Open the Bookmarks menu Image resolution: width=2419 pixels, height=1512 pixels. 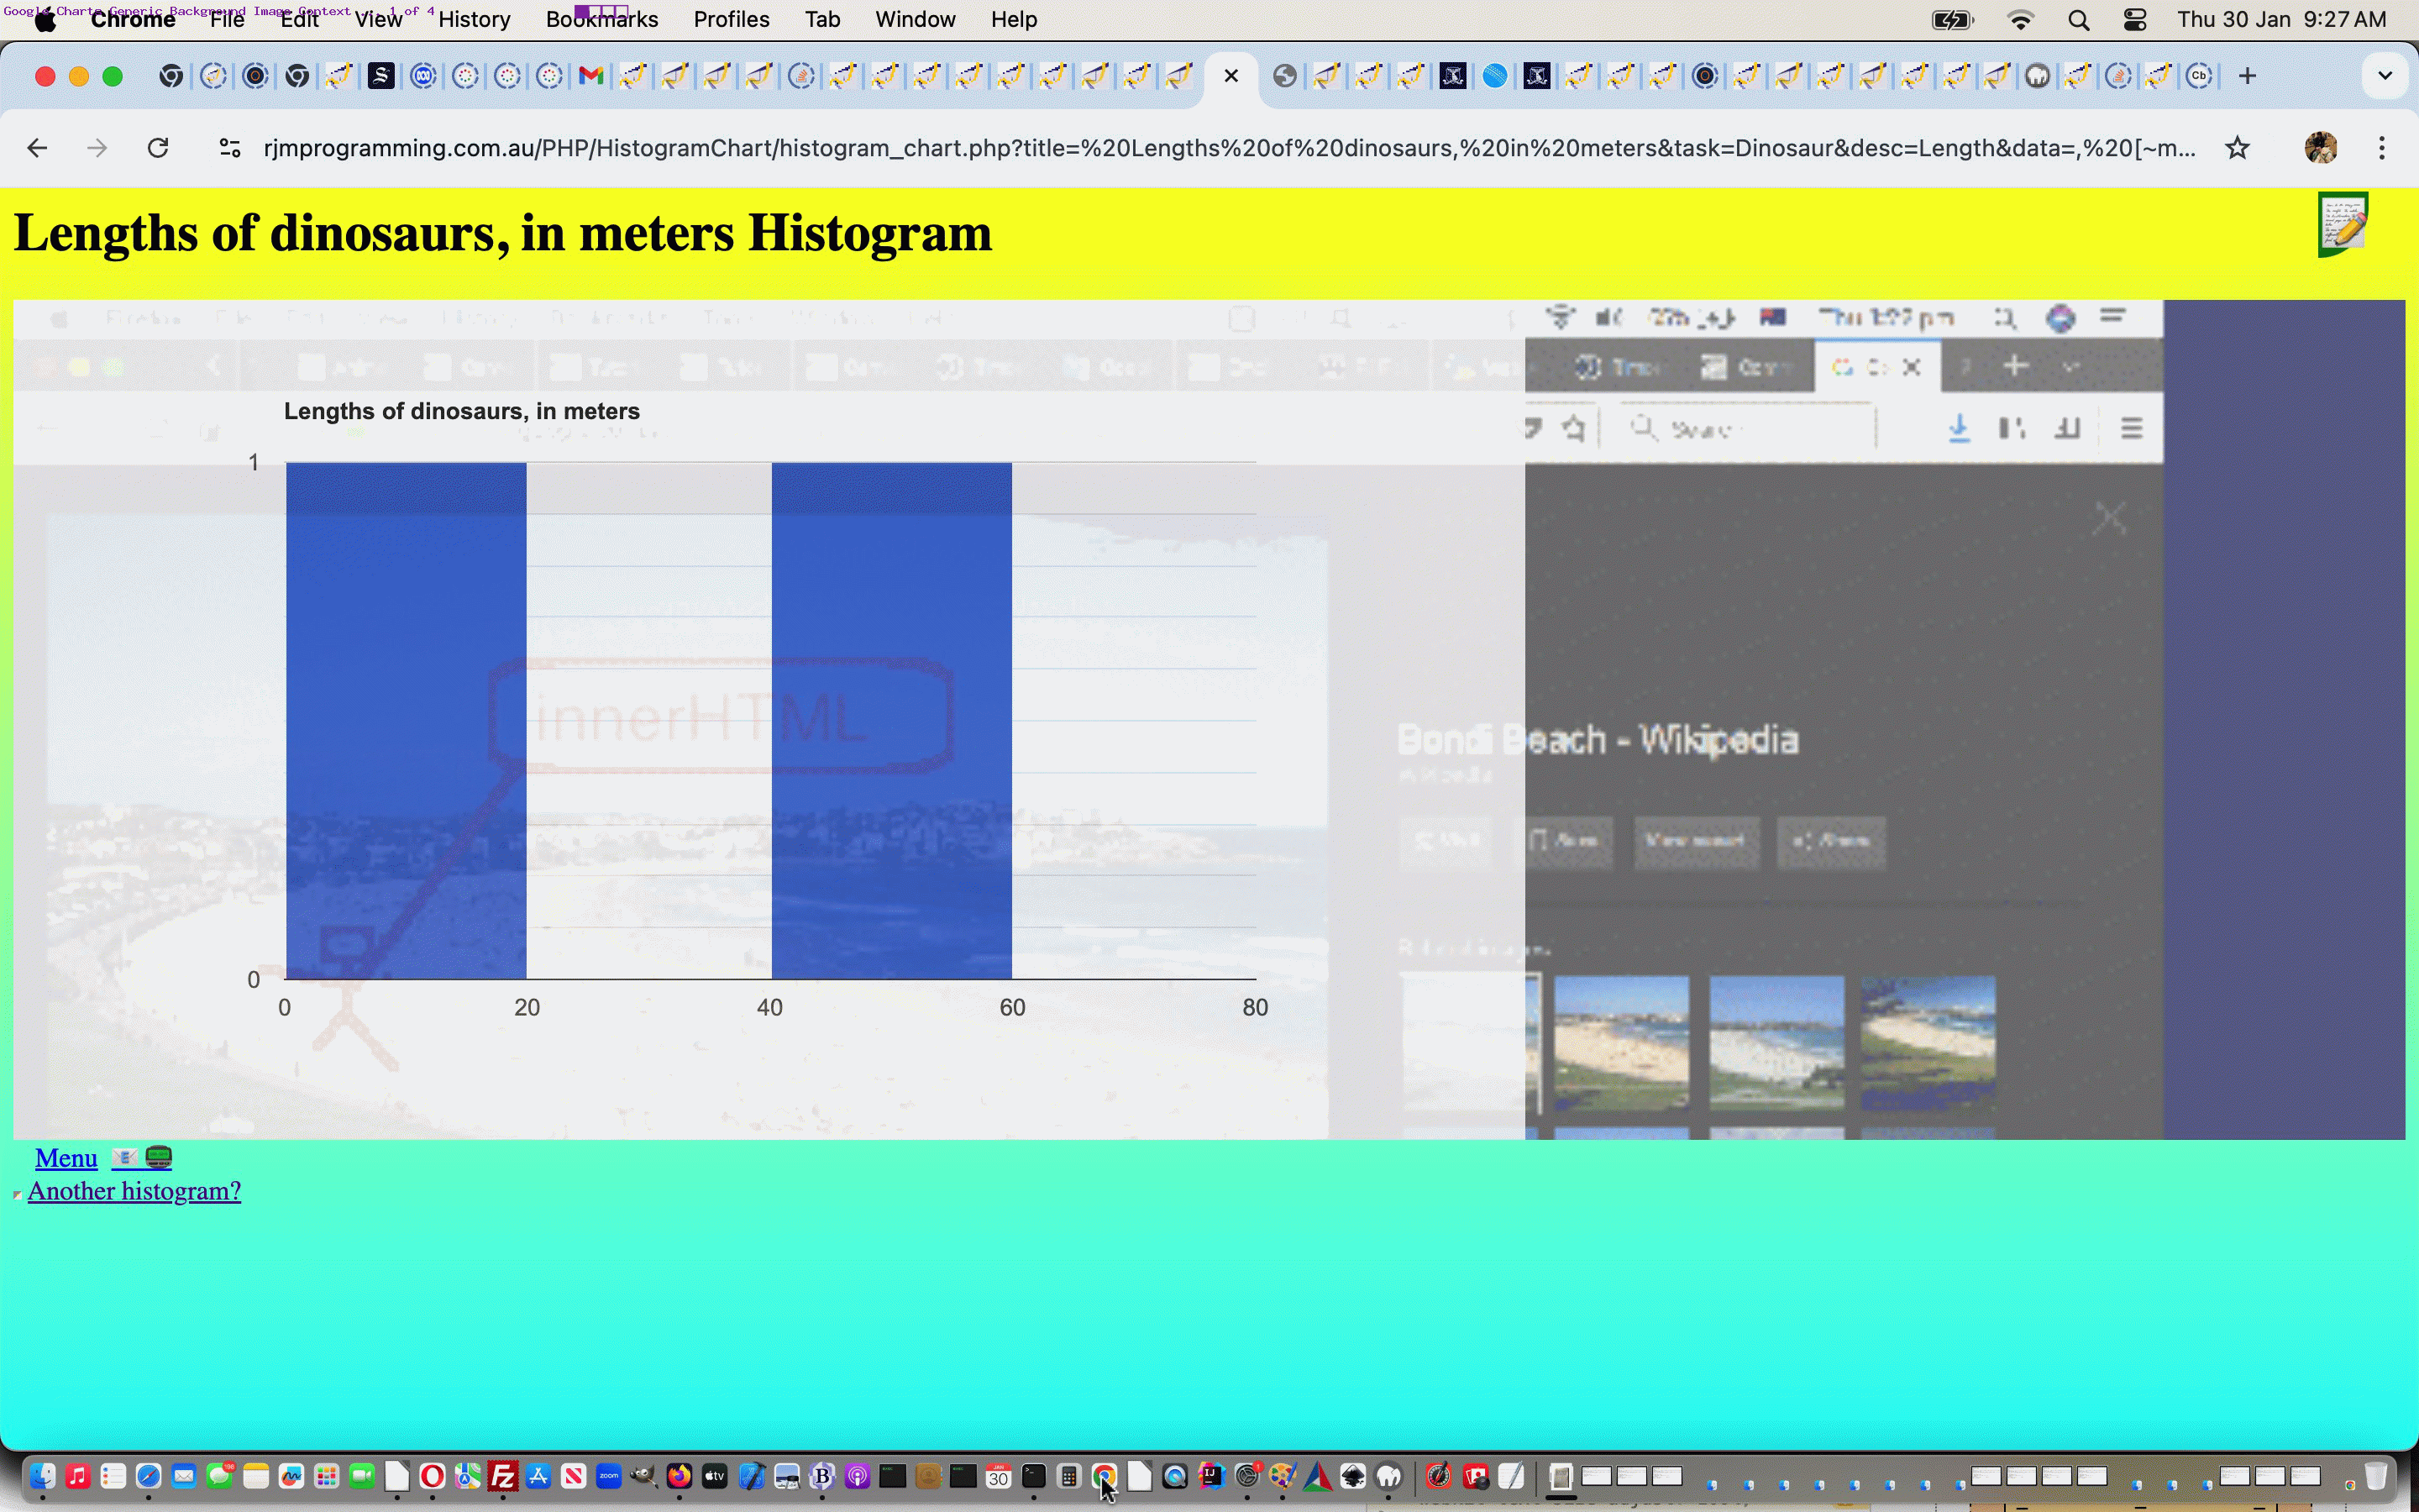(x=601, y=20)
